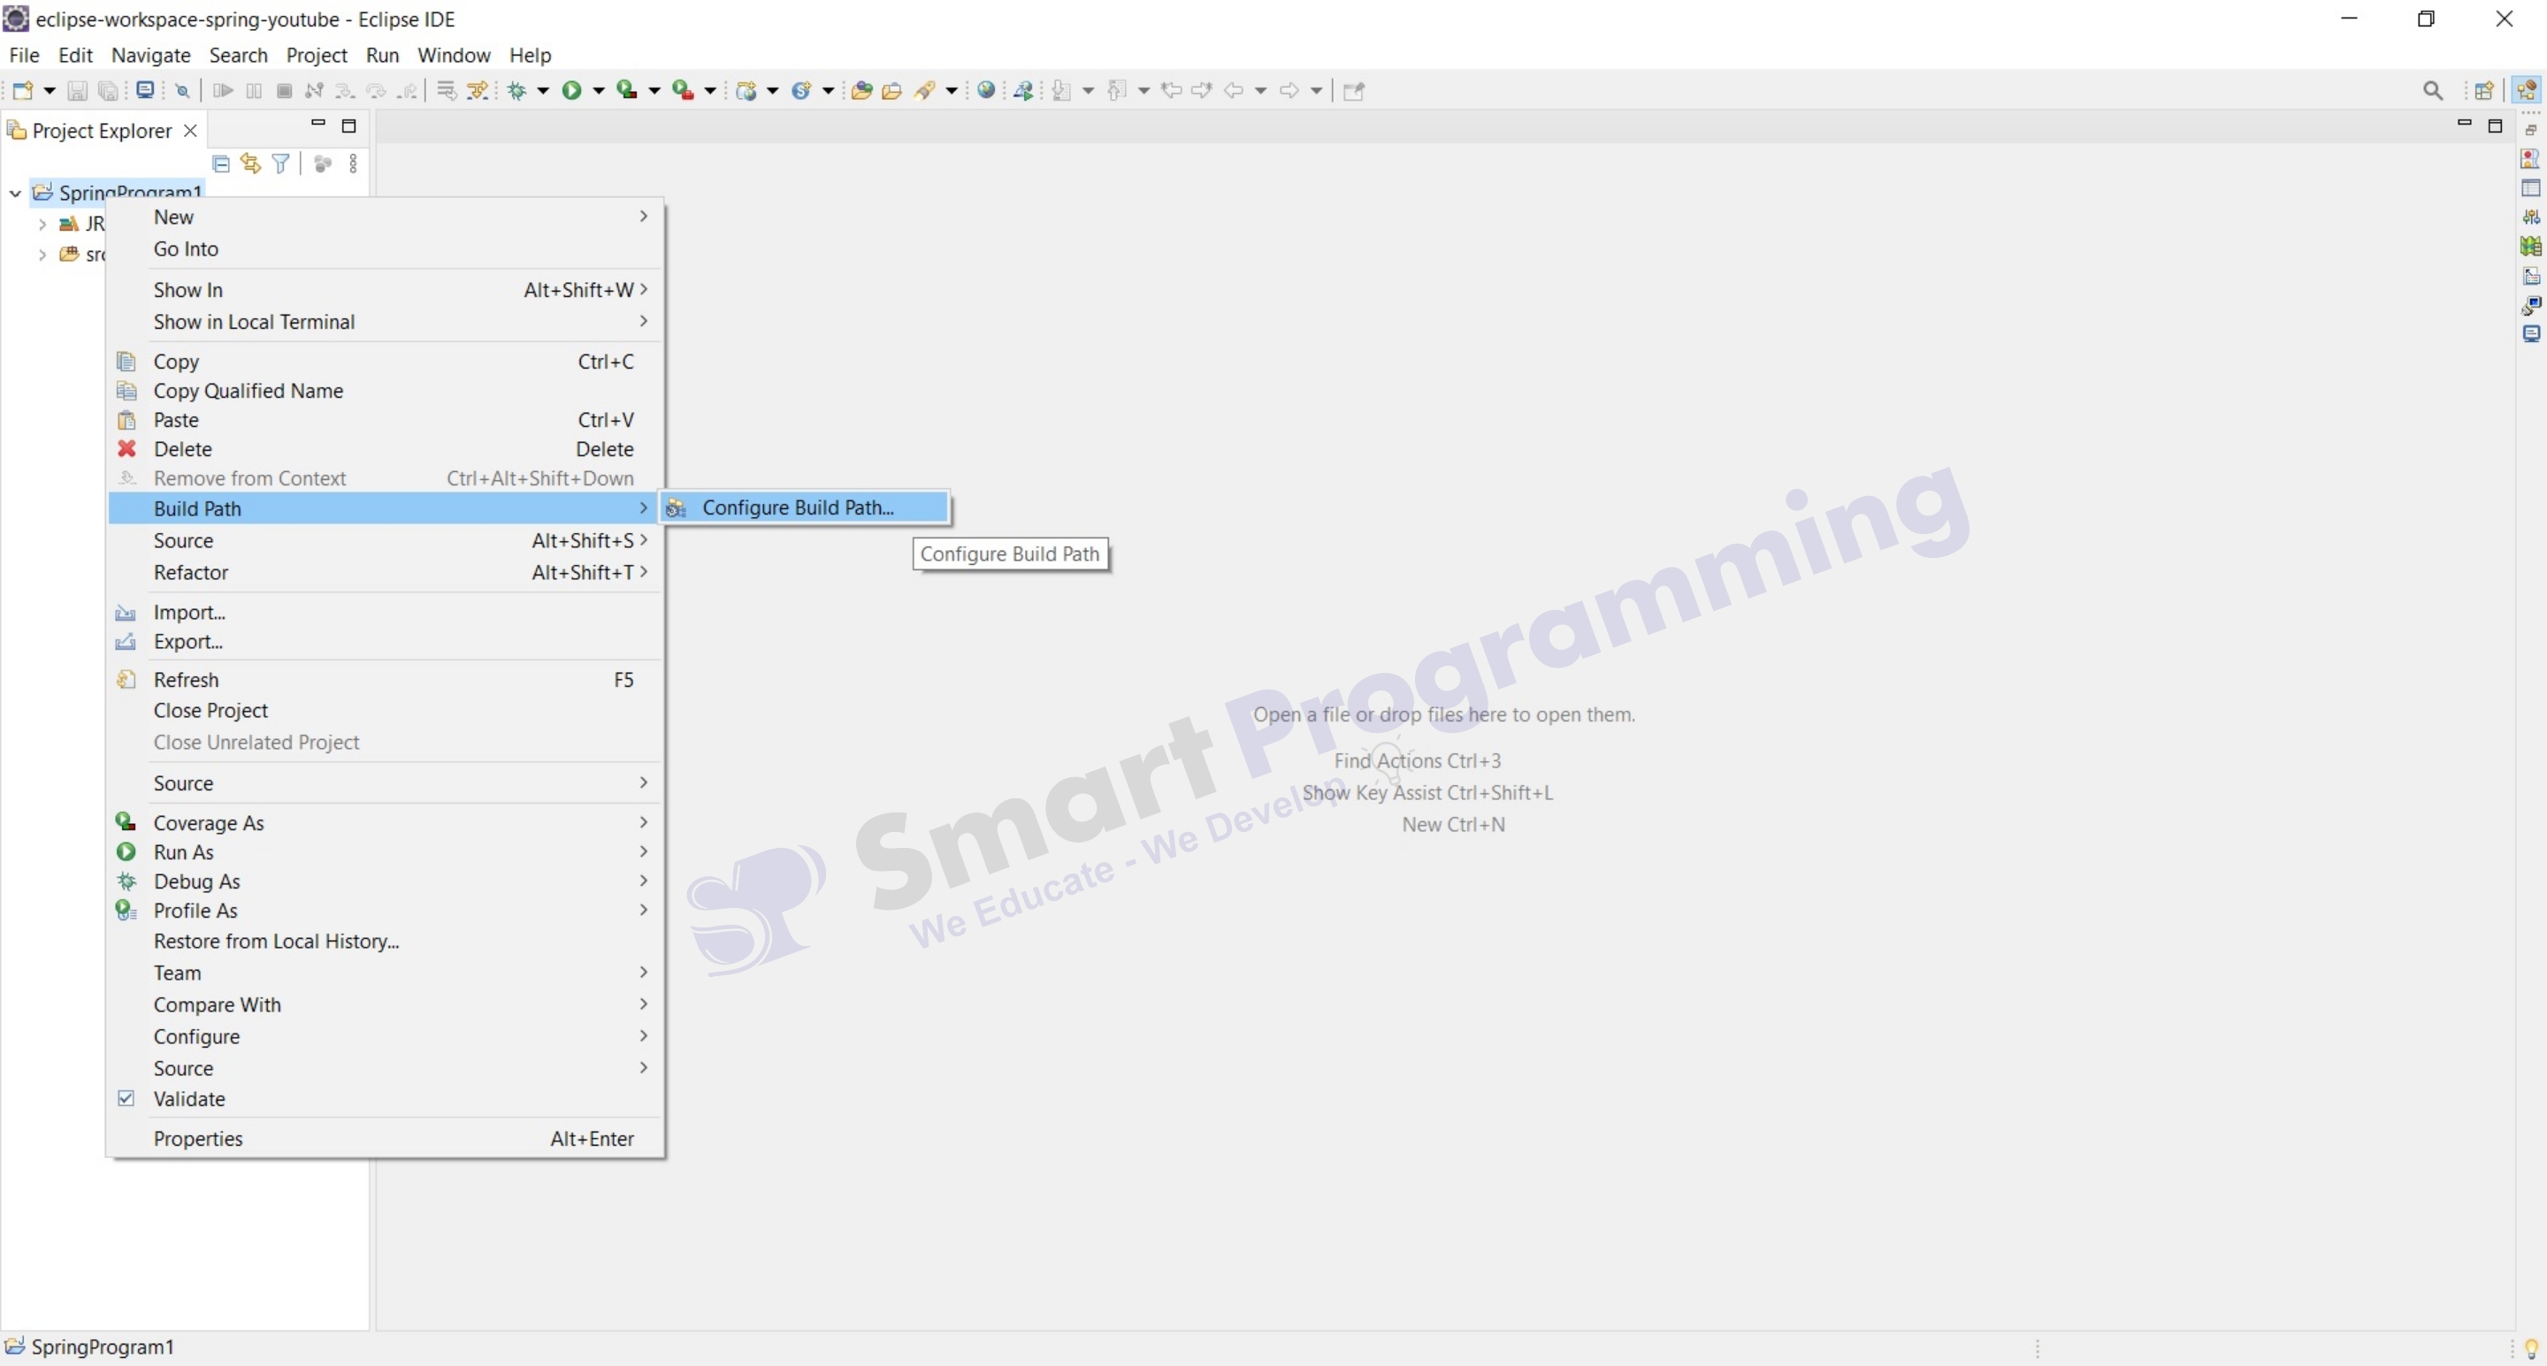Open Project Explorer View Menu dots
This screenshot has height=1366, width=2547.
pos(353,164)
